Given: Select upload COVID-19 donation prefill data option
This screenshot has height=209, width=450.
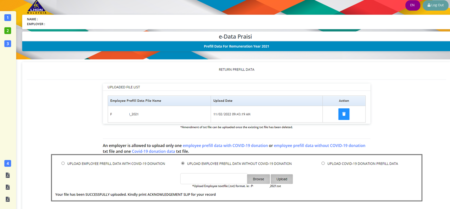Looking at the screenshot, I should click(323, 163).
